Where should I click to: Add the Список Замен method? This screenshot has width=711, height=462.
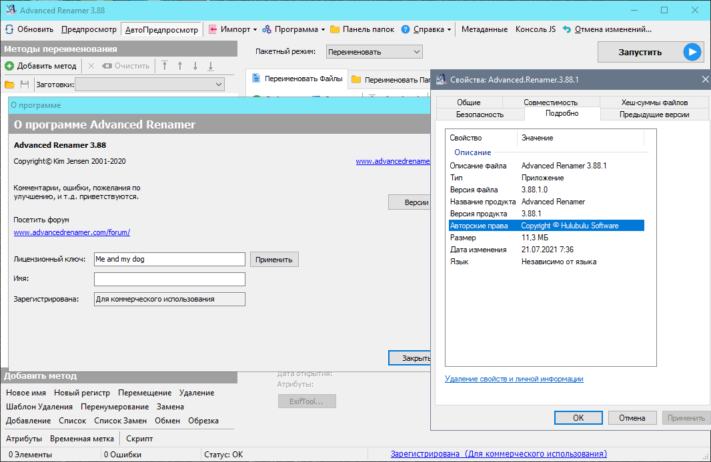(120, 421)
